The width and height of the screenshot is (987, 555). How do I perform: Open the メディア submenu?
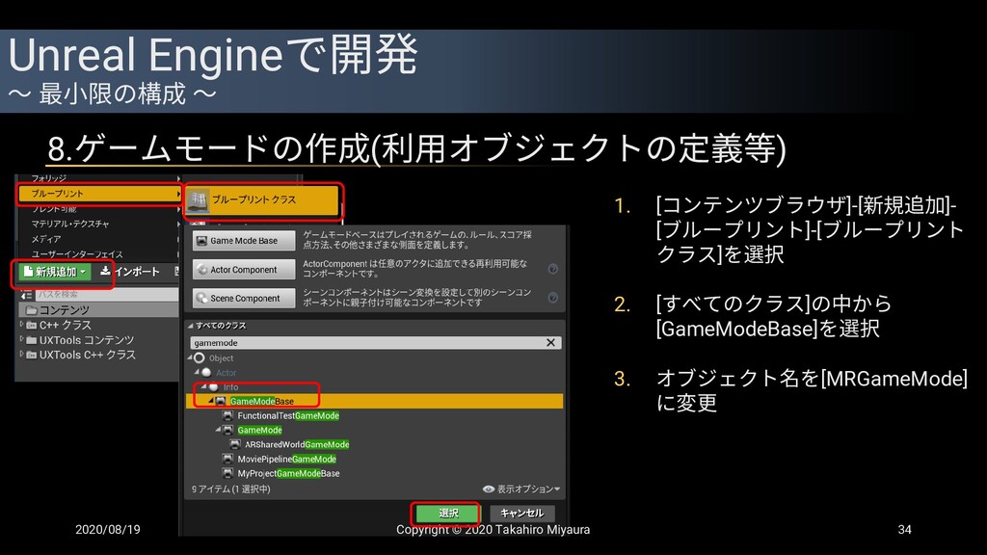100,239
